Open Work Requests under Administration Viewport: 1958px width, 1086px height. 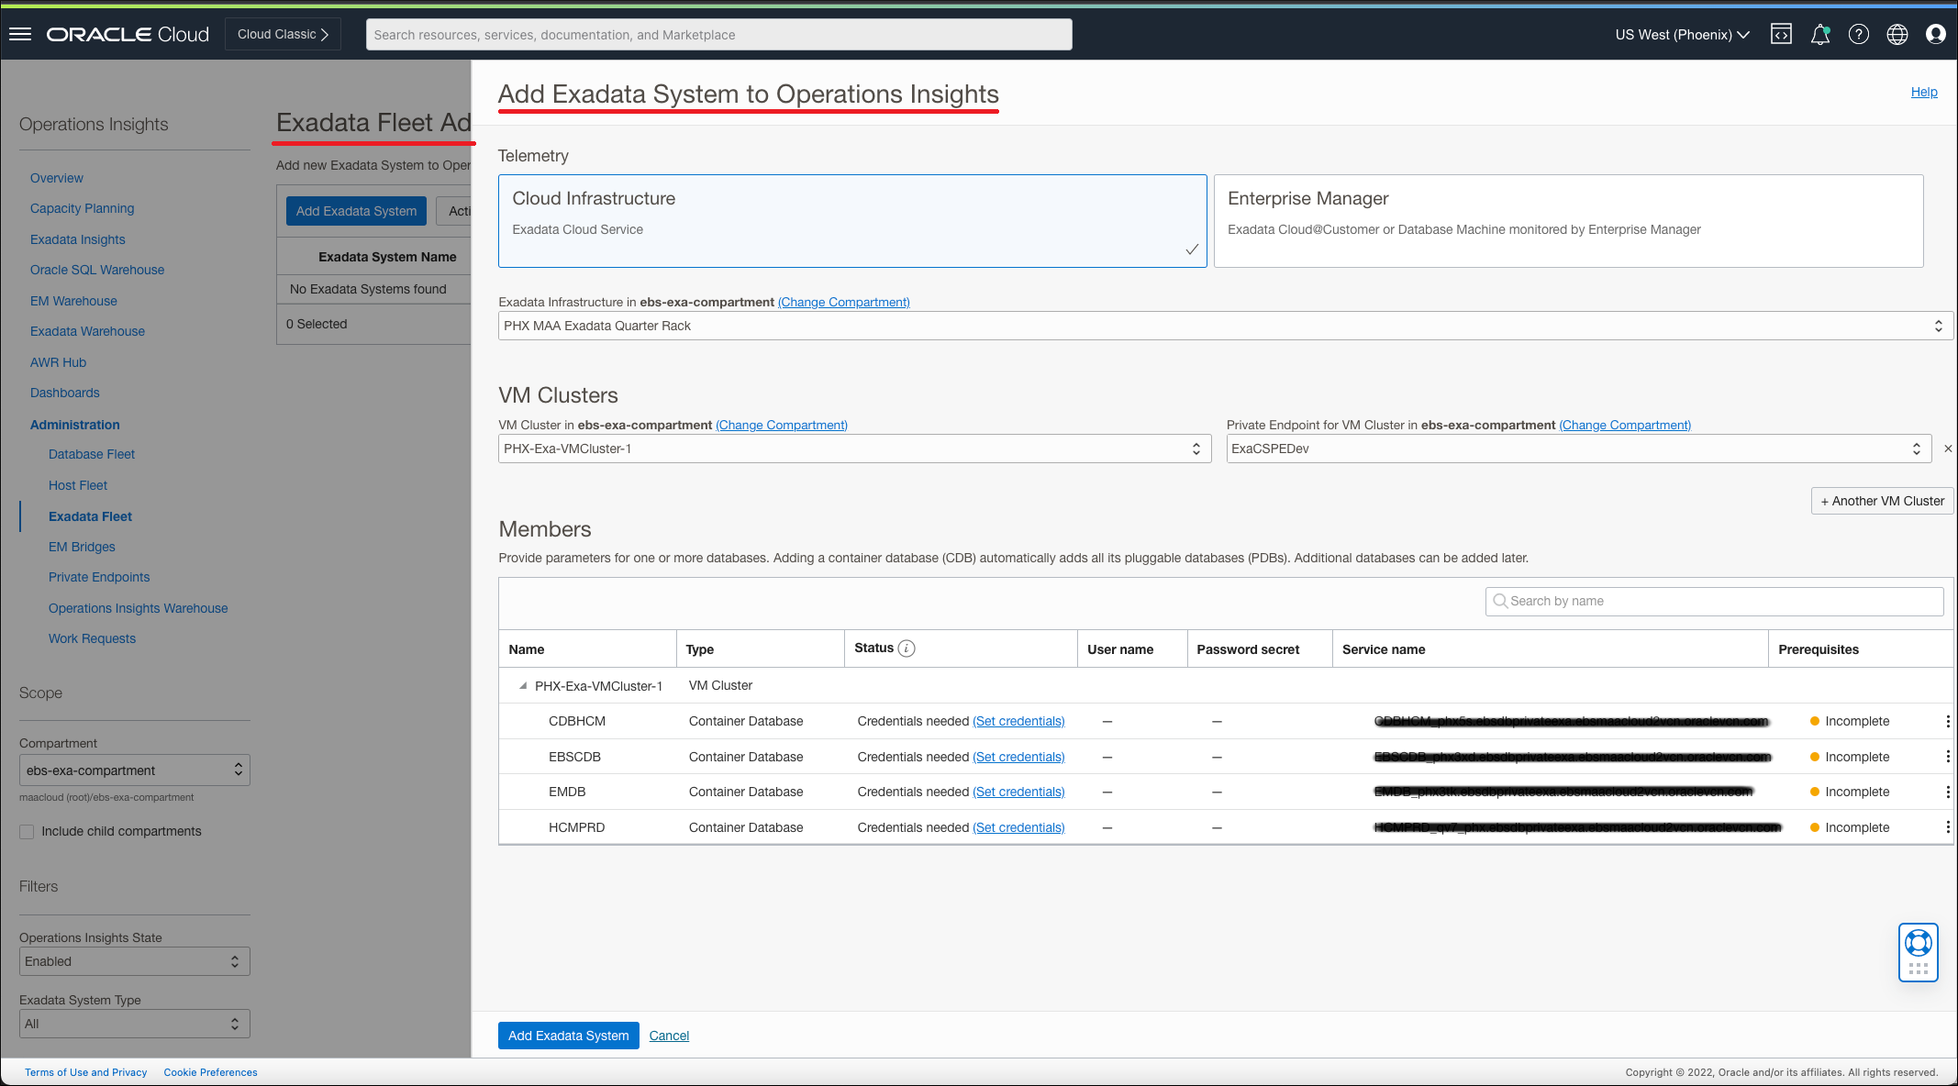[92, 638]
